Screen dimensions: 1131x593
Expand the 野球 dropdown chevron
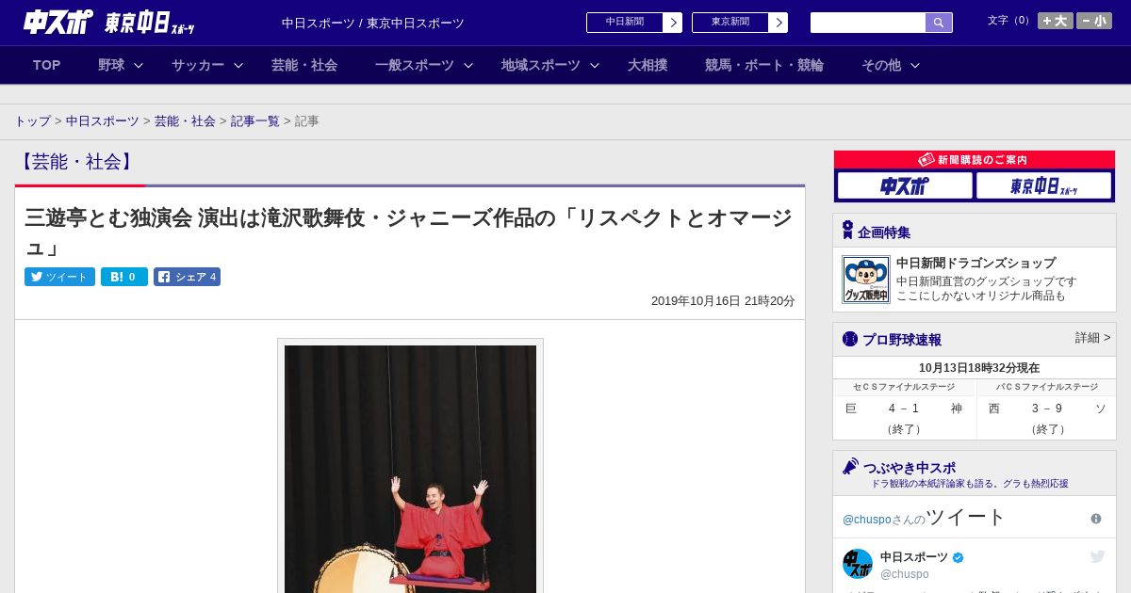pos(139,65)
